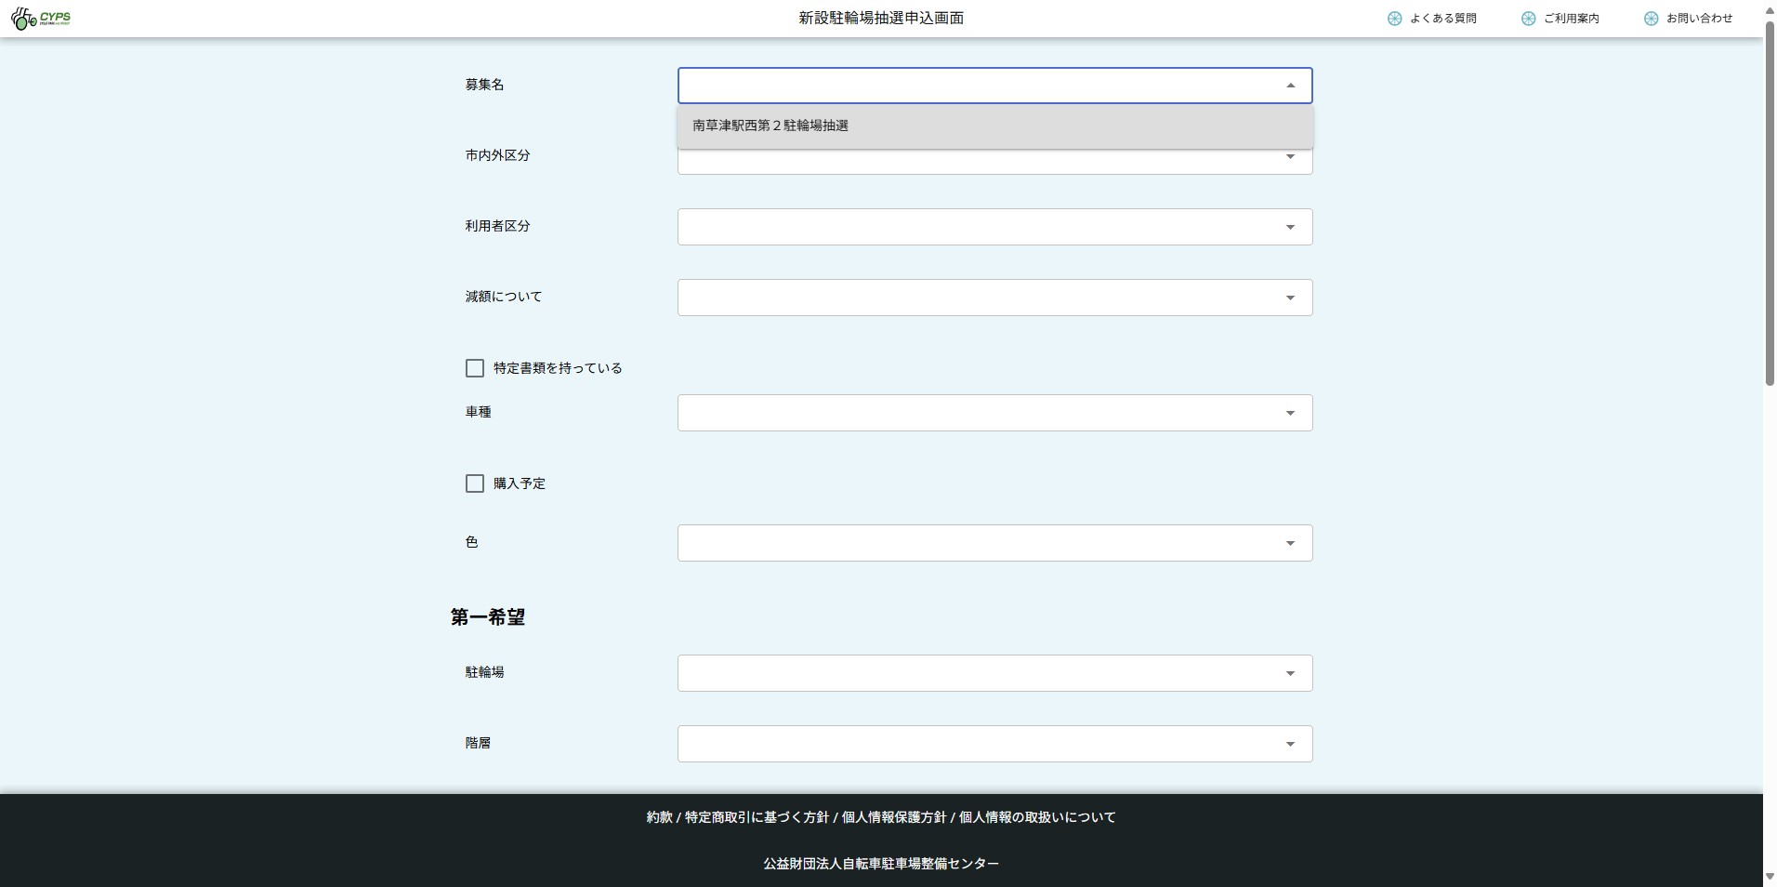The image size is (1777, 887).
Task: Click the 駐輪場 dropdown arrow icon
Action: coord(1290,673)
